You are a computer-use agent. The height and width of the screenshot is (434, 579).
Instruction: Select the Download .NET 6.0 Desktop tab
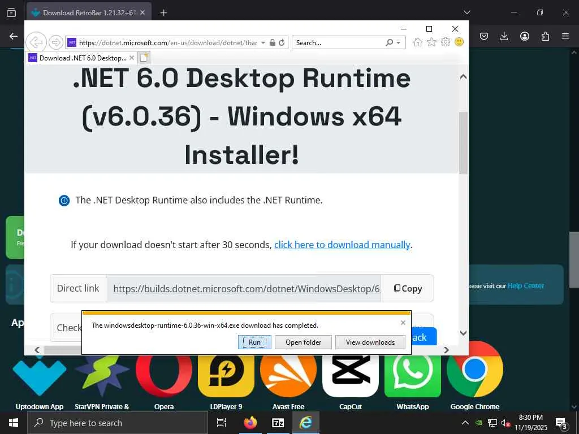point(82,58)
